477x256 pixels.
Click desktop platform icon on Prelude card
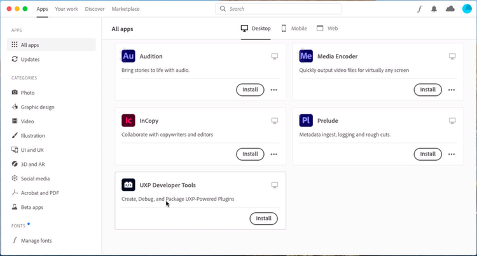(x=452, y=121)
